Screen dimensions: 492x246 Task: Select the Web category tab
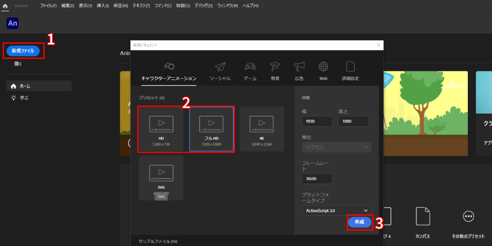pos(323,72)
